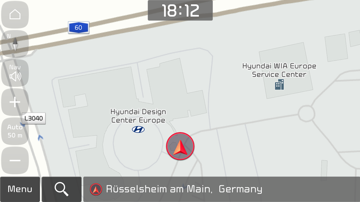Image resolution: width=360 pixels, height=202 pixels.
Task: Tap the red vehicle position arrow on map
Action: (180, 146)
